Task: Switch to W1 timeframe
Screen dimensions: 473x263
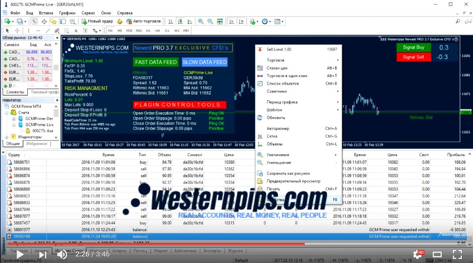Action: [177, 30]
